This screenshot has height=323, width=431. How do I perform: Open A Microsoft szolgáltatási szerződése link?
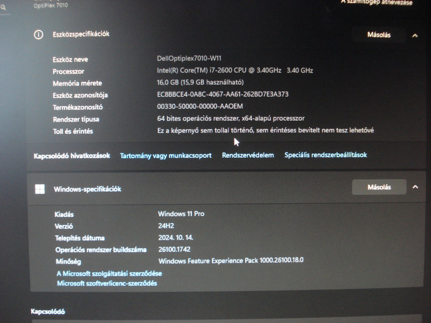(109, 273)
